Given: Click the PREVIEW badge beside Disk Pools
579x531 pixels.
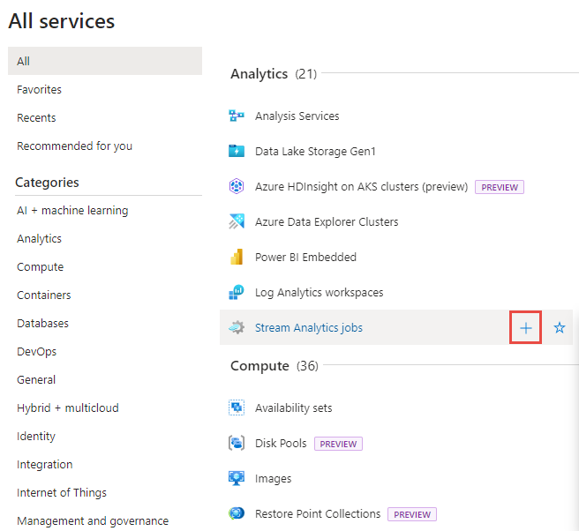Looking at the screenshot, I should (x=338, y=444).
